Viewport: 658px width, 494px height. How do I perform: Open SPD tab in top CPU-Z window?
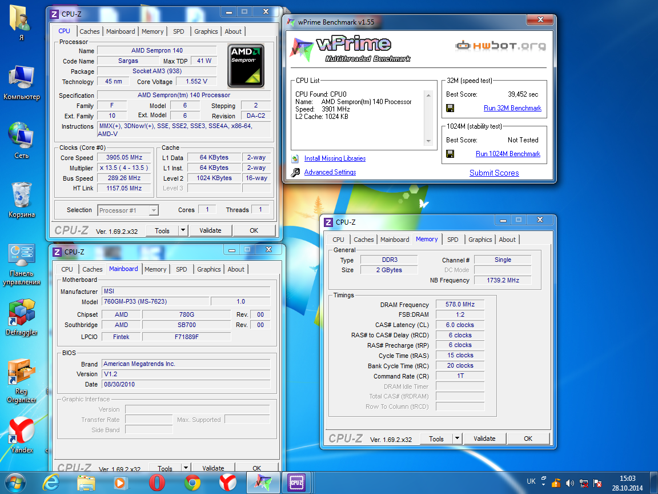coord(178,31)
